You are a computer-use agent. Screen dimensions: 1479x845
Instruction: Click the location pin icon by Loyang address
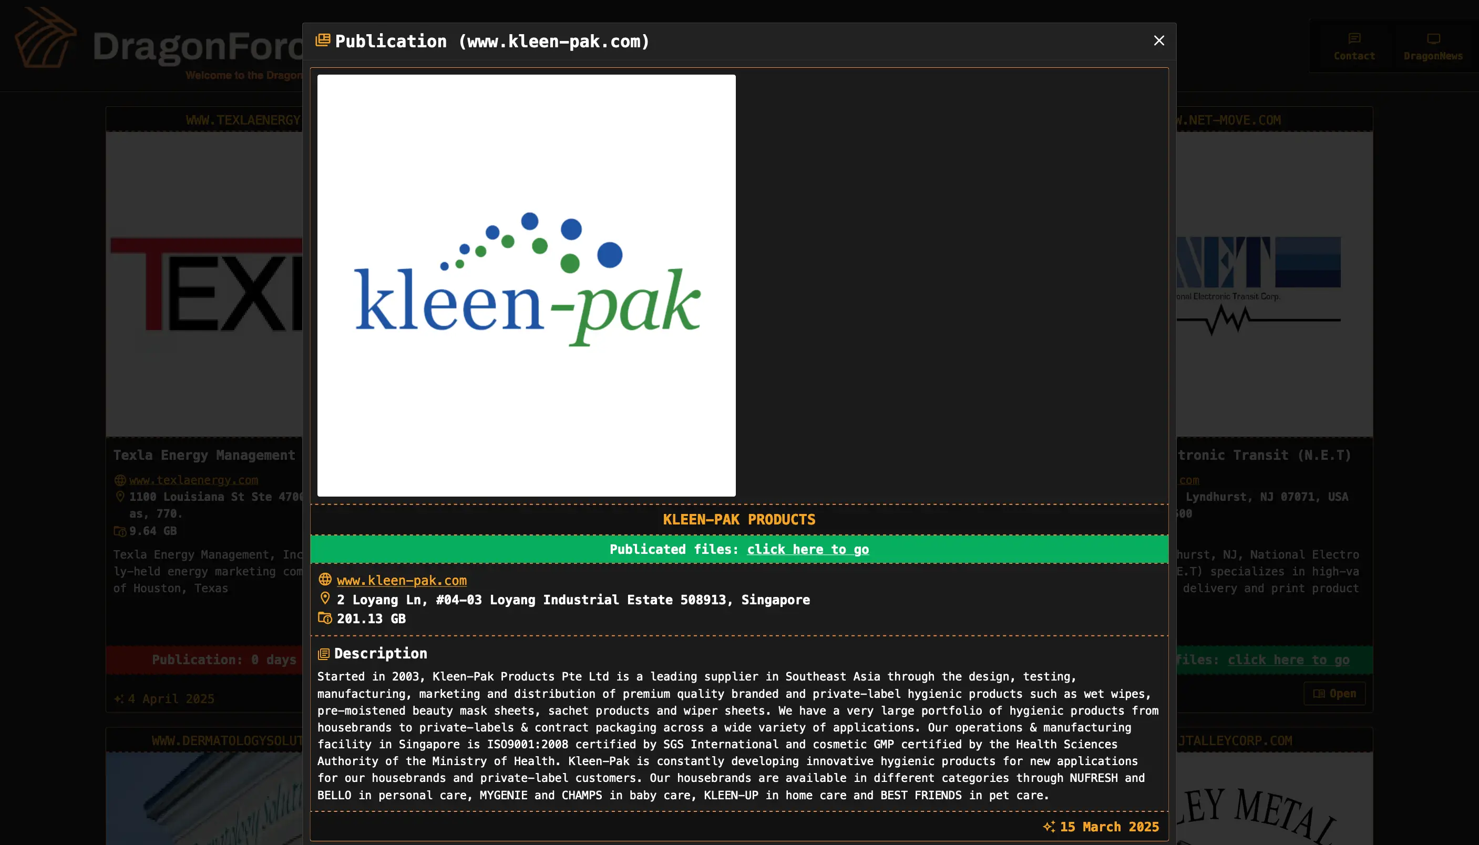[x=325, y=599]
